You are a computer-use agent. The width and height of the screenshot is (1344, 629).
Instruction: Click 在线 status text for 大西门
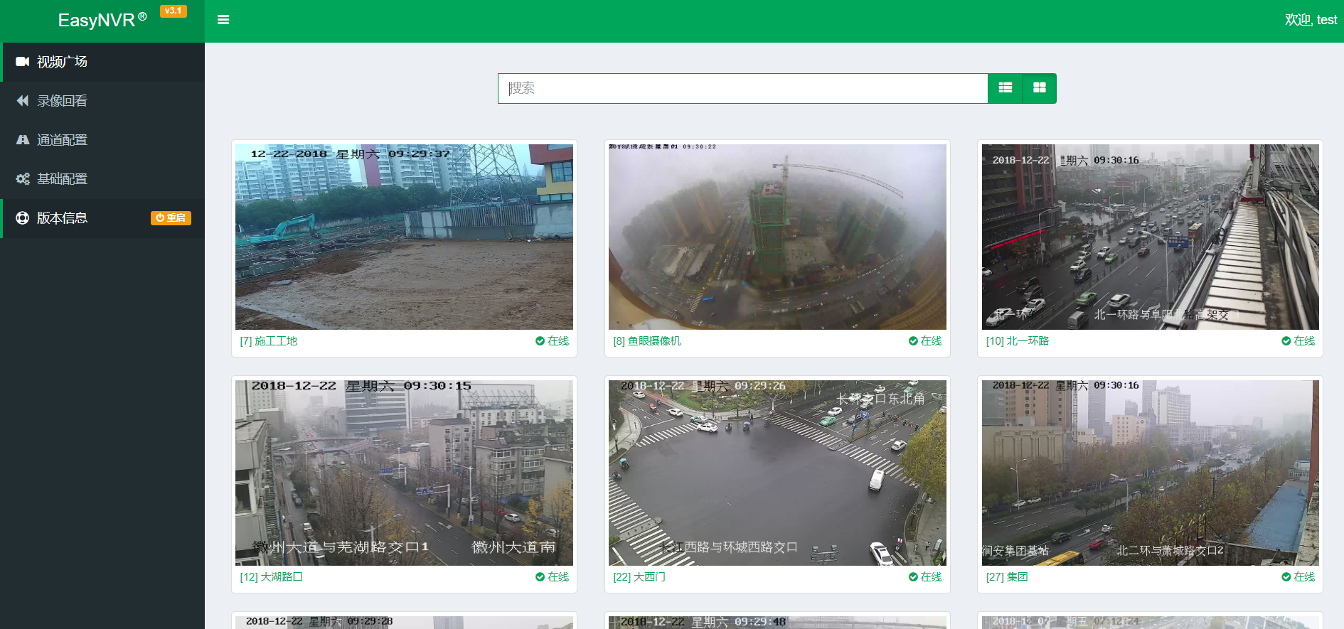coord(931,577)
